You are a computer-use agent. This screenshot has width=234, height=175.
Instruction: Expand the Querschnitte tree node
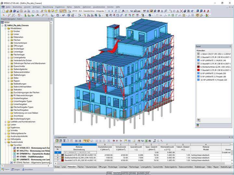pyautogui.click(x=8, y=66)
